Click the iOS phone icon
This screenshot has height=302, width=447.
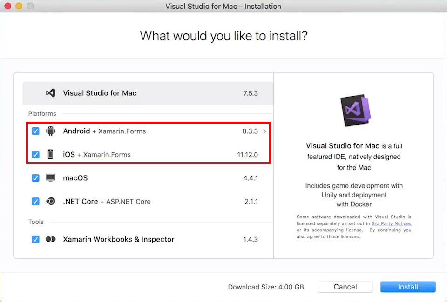click(x=50, y=154)
